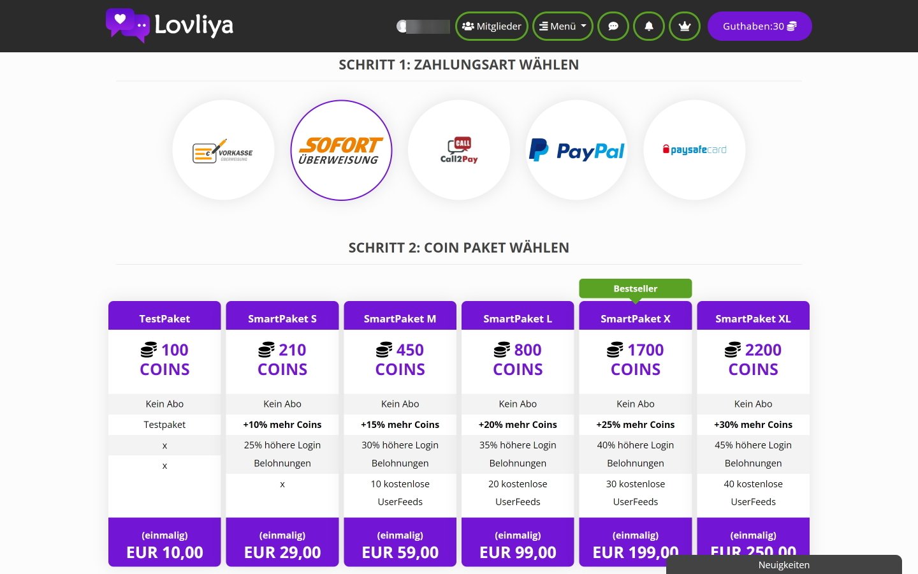Click the 100 coins stack icon
Screen dimensions: 918x574
pyautogui.click(x=149, y=350)
